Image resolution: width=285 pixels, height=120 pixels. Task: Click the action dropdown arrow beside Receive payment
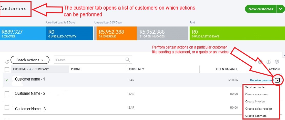click(278, 80)
